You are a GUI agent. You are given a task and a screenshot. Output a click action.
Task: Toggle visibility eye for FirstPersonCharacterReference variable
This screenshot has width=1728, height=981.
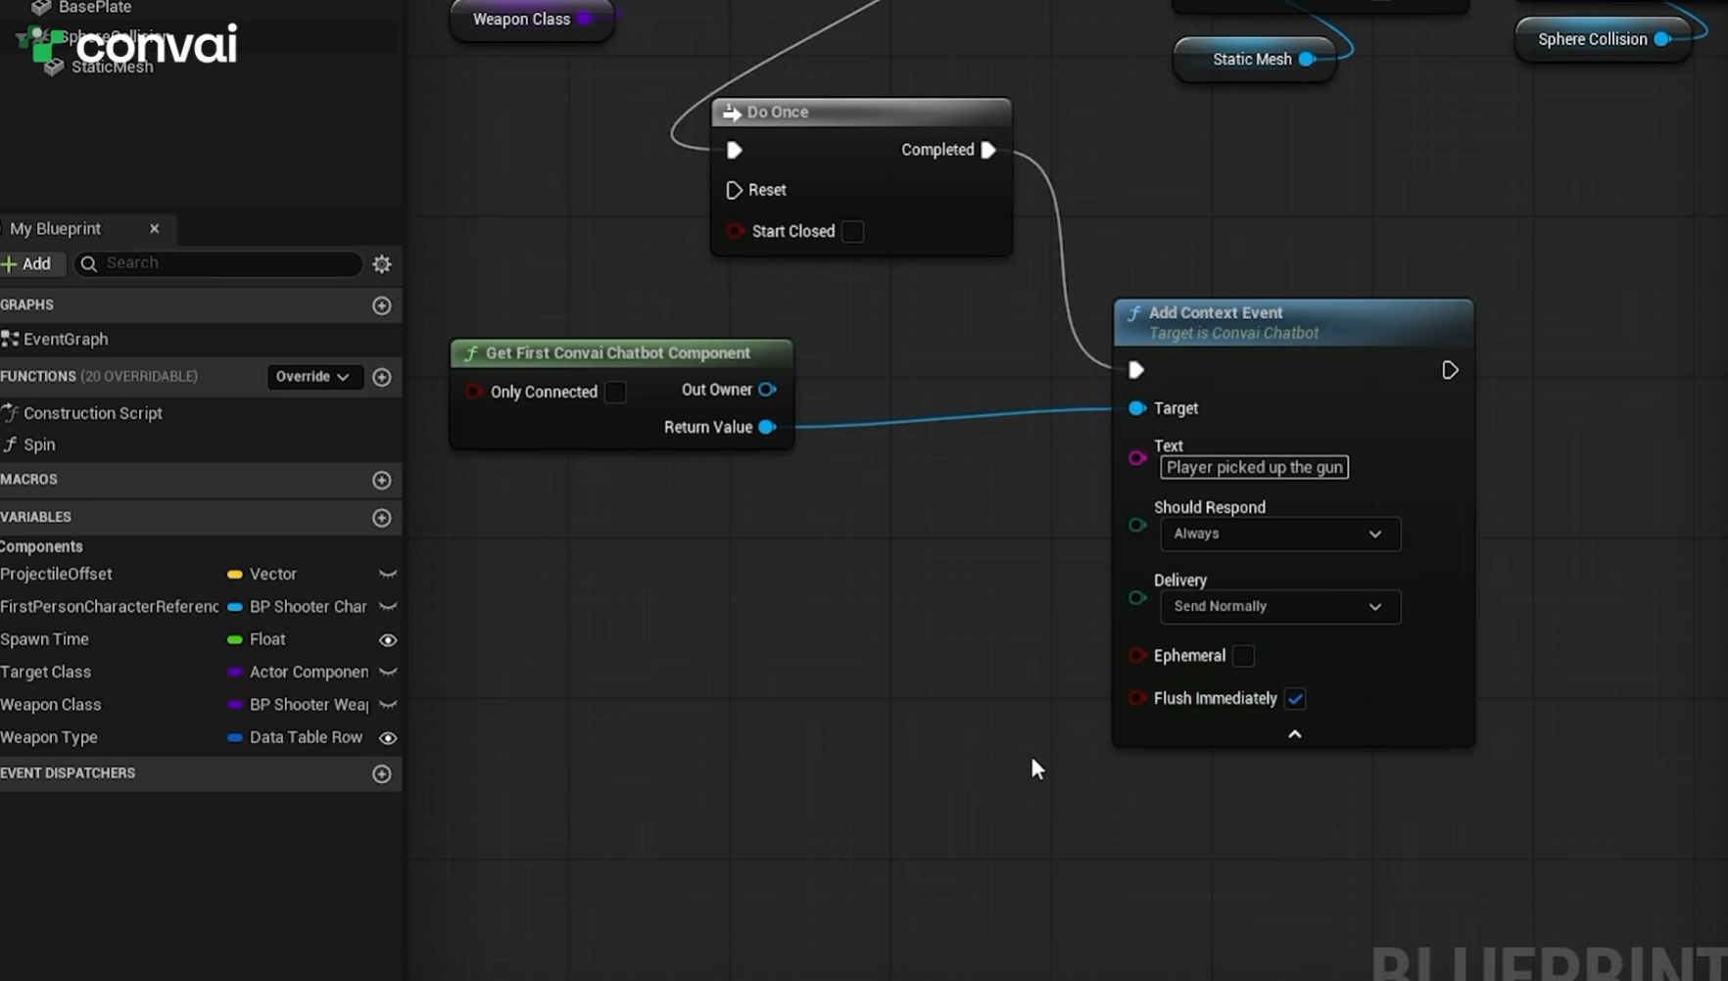(388, 607)
